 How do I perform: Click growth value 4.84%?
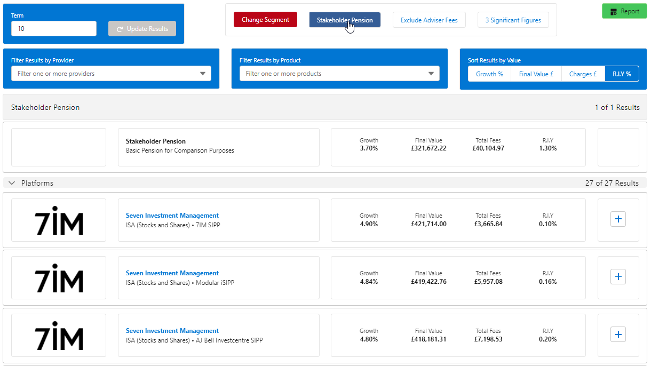[369, 282]
